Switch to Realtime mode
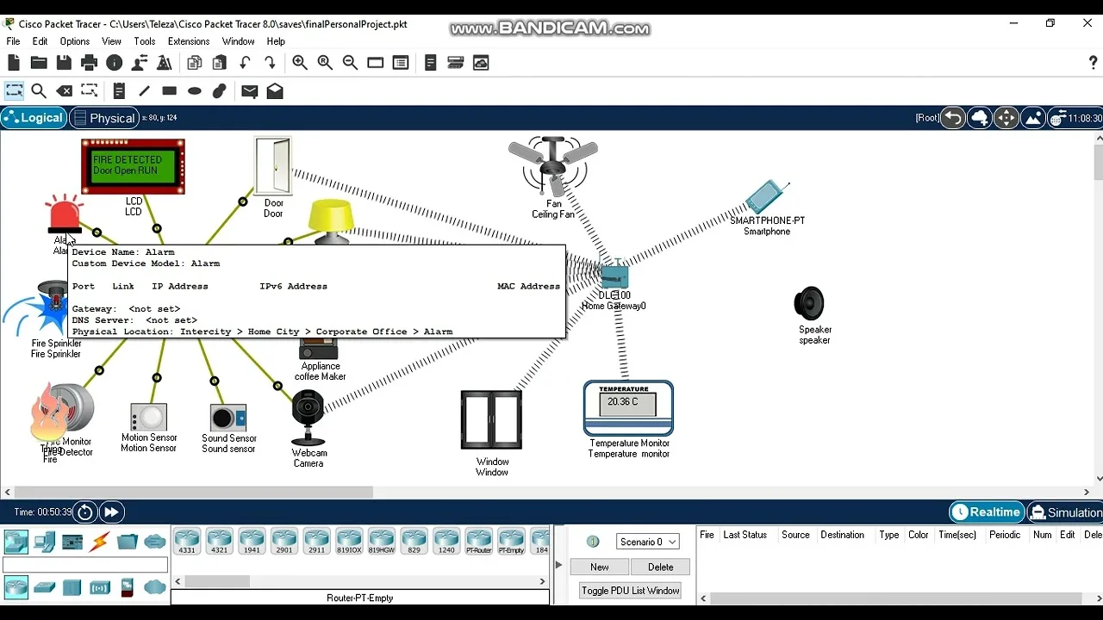 [987, 512]
